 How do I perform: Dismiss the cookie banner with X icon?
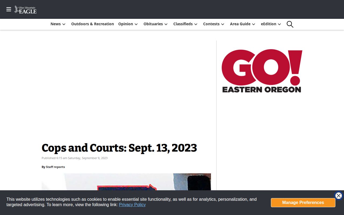coord(339,196)
